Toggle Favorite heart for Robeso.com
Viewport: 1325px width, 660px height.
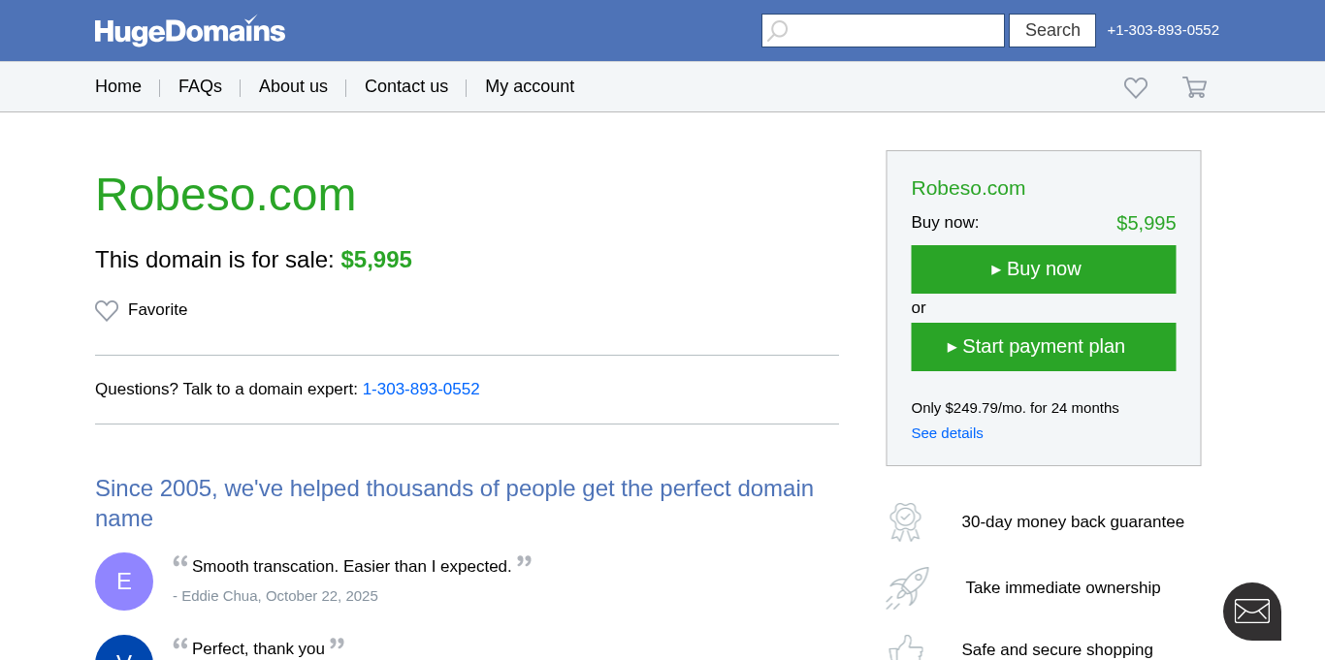point(107,310)
